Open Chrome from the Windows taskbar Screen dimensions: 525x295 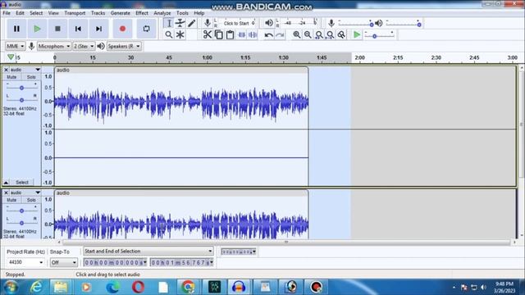[x=188, y=287]
